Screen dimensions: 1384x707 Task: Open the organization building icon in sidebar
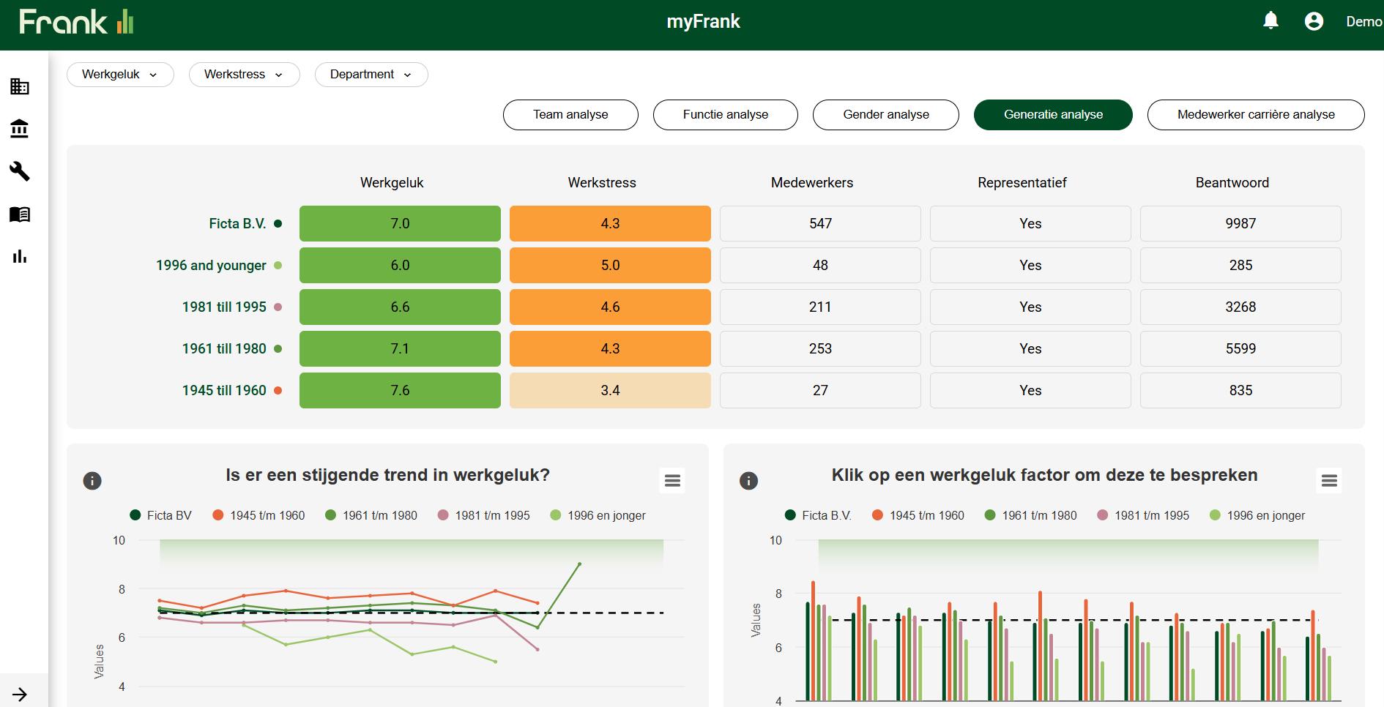coord(20,86)
